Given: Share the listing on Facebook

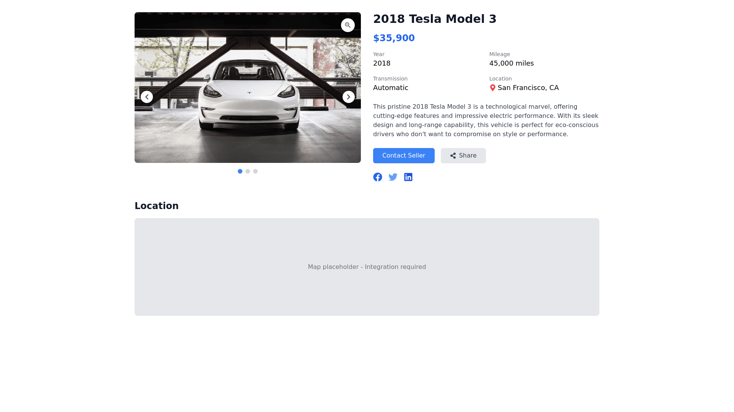Looking at the screenshot, I should coord(378,177).
